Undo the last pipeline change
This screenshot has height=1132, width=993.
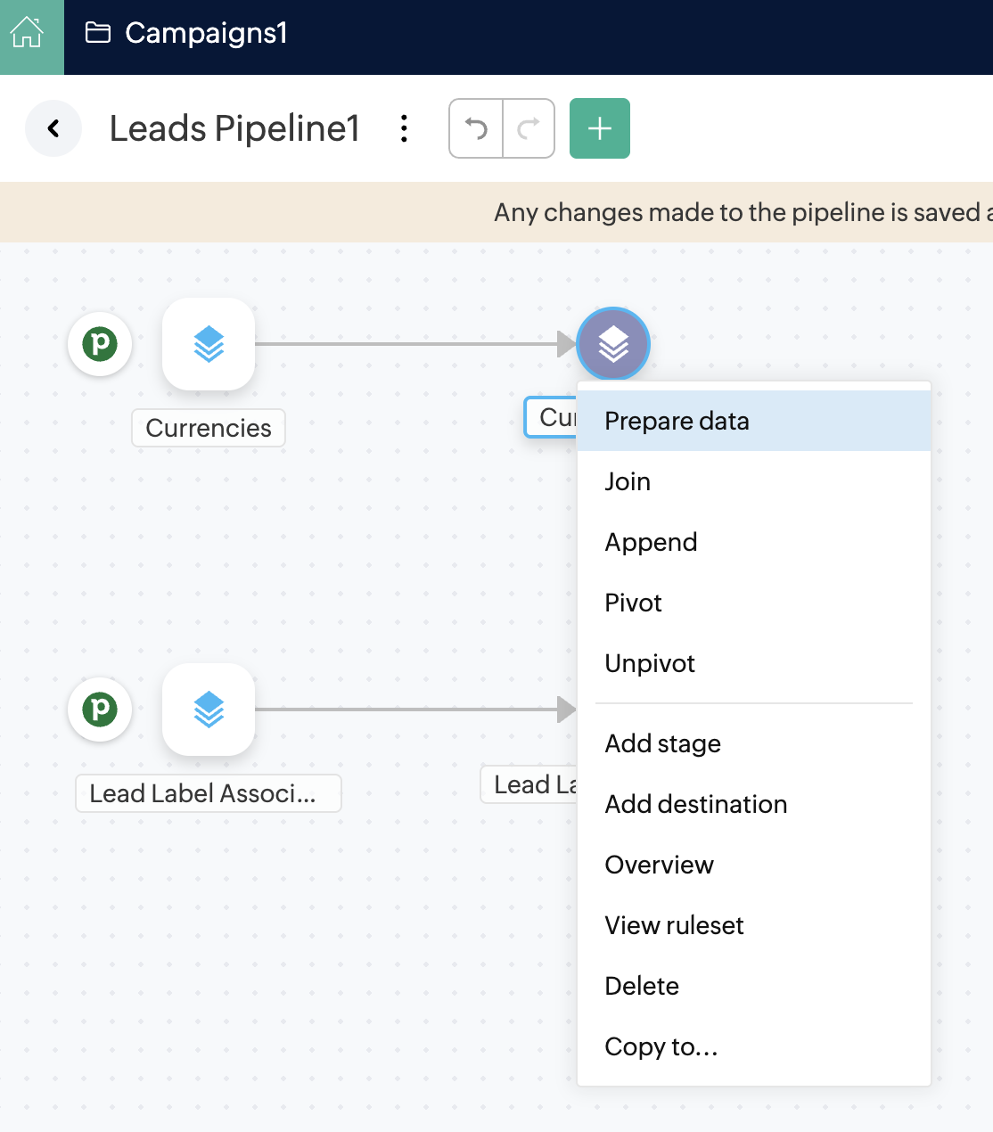[x=477, y=128]
